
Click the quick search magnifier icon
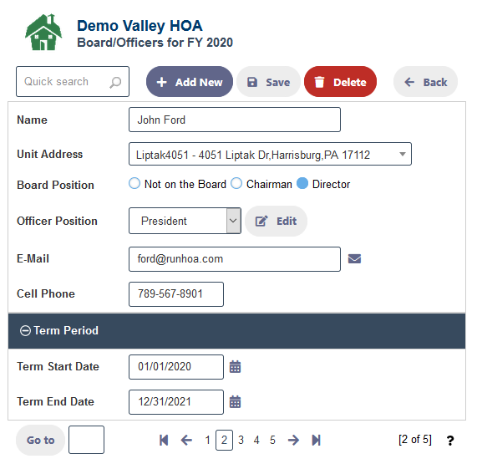coord(115,82)
